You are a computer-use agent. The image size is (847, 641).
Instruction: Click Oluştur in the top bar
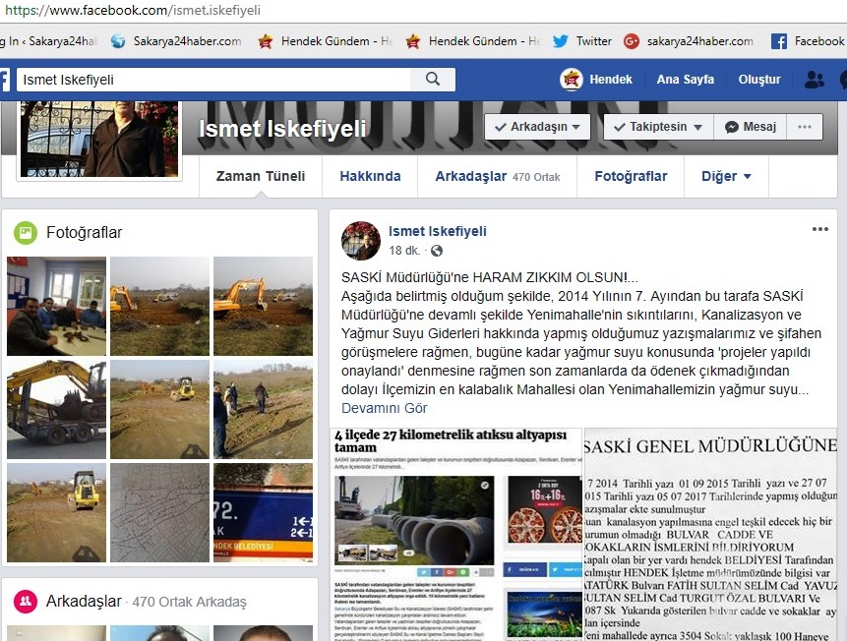point(758,80)
